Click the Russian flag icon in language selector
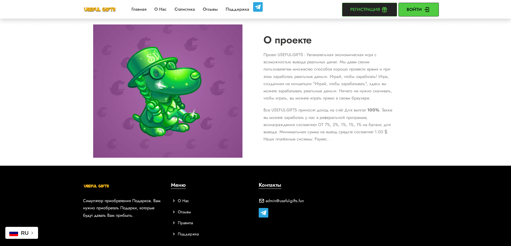511x246 pixels. click(14, 233)
